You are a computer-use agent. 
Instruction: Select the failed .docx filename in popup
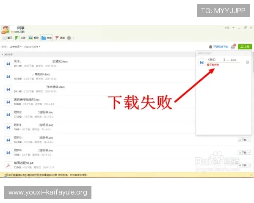coord(222,60)
